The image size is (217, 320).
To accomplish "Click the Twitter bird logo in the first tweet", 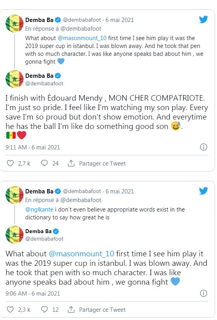I will click(x=203, y=20).
